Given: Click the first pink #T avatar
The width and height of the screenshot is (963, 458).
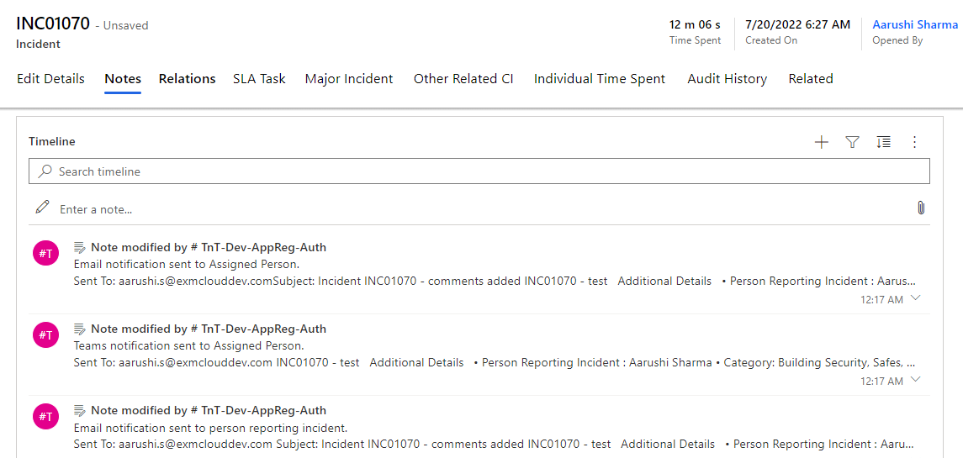Looking at the screenshot, I should [45, 253].
